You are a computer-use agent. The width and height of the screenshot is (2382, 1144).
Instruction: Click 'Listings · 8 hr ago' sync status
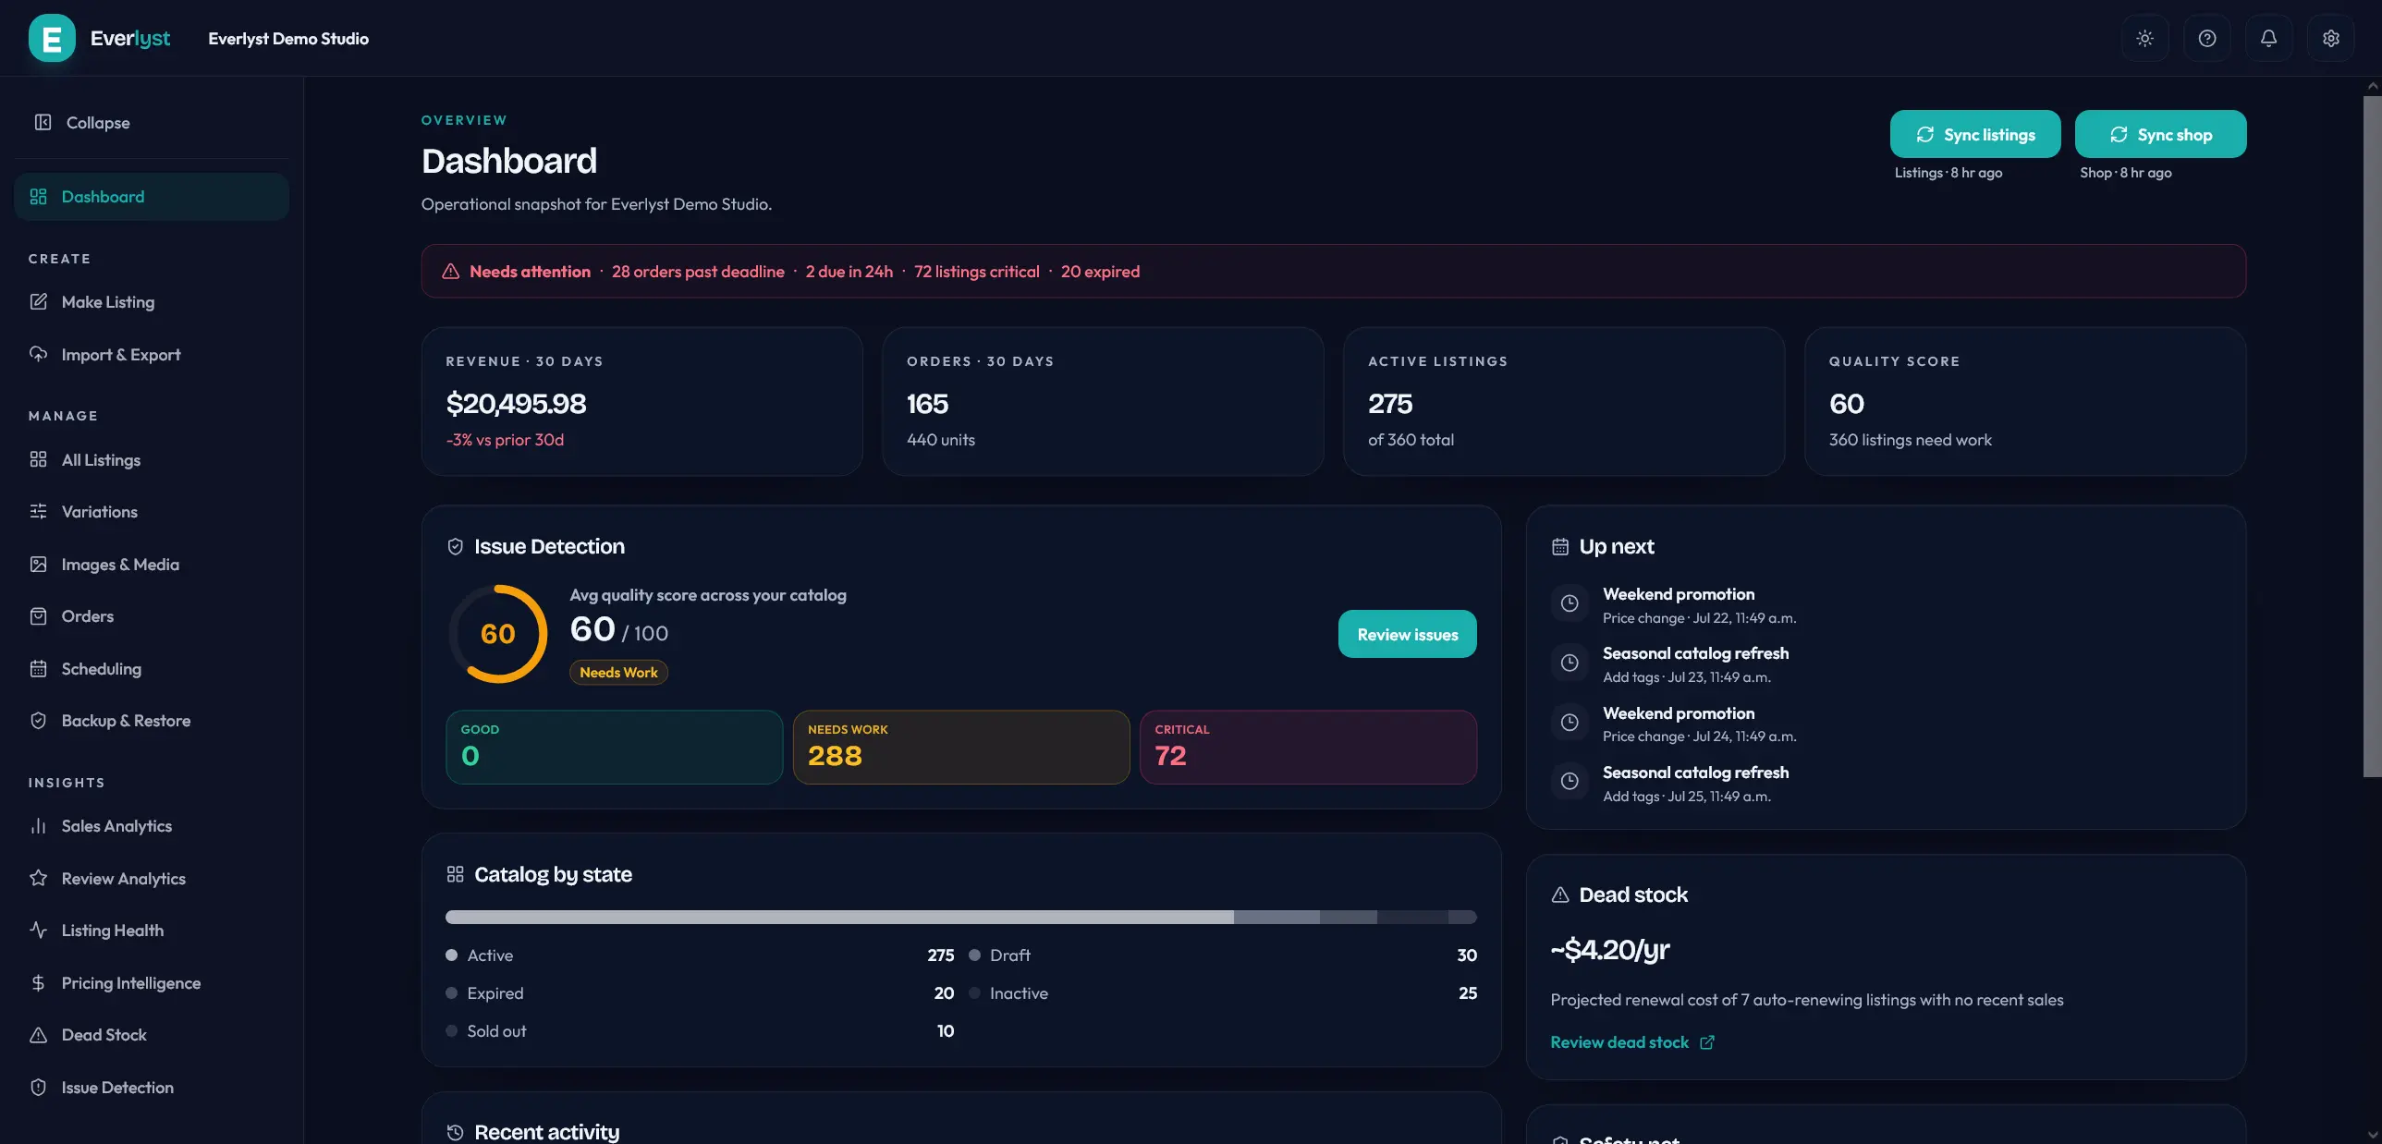(x=1948, y=173)
